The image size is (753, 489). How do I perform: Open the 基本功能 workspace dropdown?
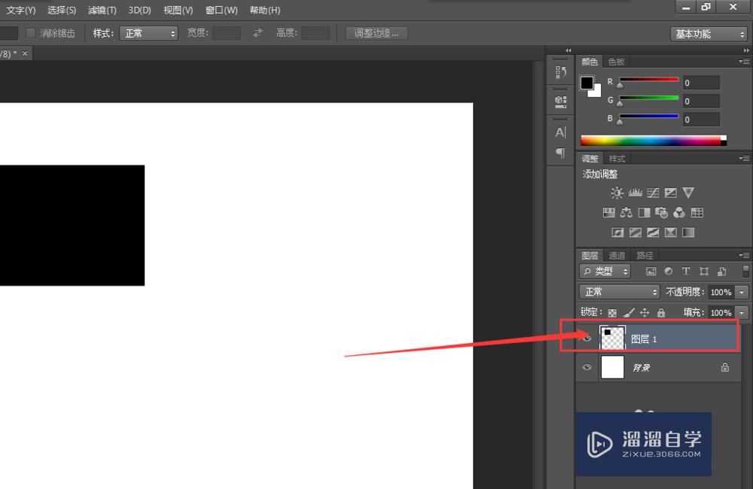coord(709,34)
